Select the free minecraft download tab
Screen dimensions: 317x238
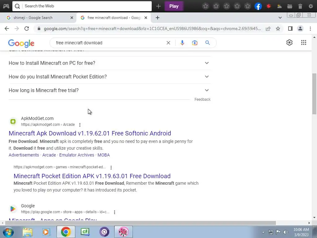113,18
